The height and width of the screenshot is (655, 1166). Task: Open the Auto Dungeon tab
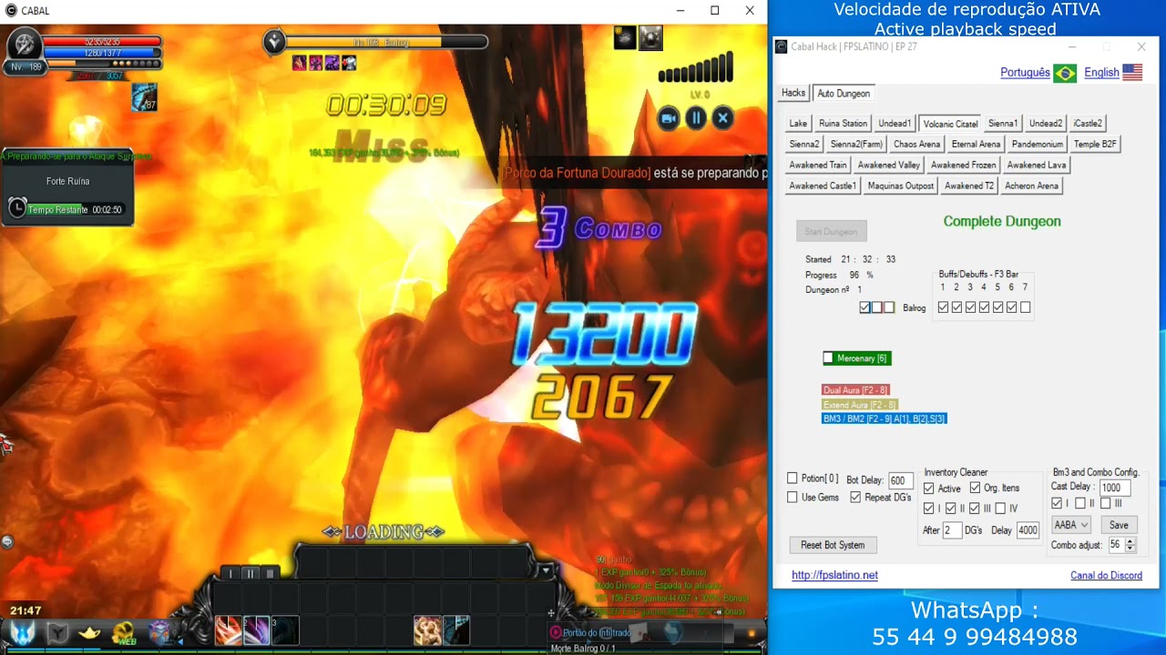coord(844,93)
